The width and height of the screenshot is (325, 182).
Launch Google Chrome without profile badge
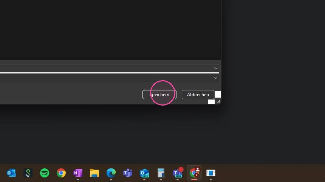(61, 173)
